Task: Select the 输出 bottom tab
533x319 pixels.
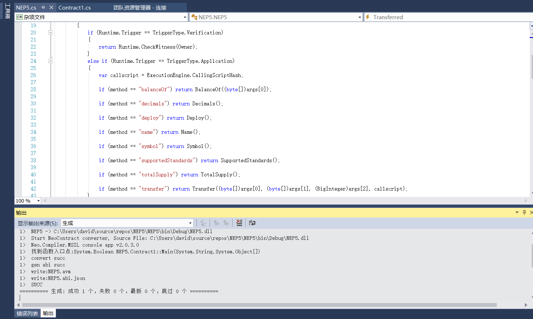Action: pyautogui.click(x=48, y=313)
